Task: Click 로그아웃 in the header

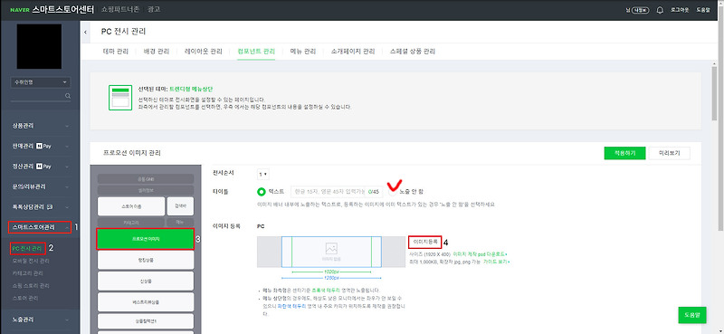Action: [680, 10]
